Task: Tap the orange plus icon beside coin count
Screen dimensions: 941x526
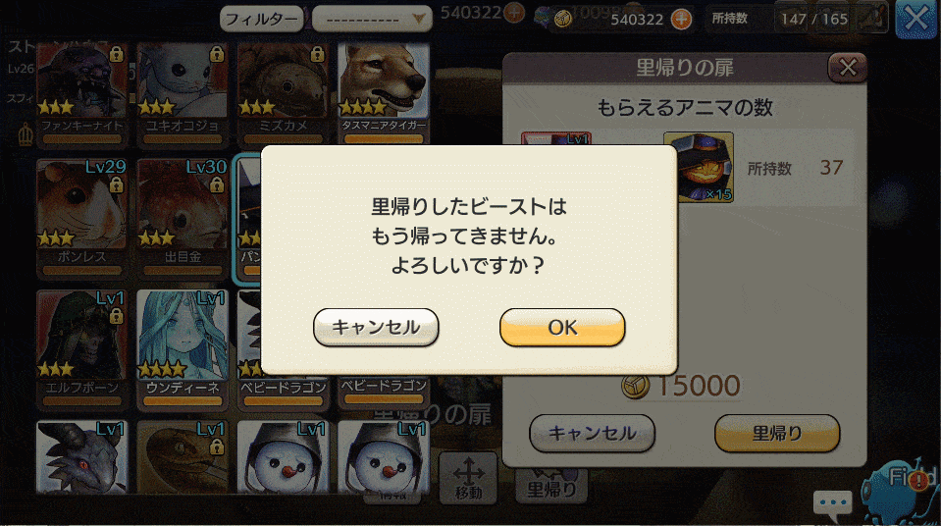Action: point(681,20)
